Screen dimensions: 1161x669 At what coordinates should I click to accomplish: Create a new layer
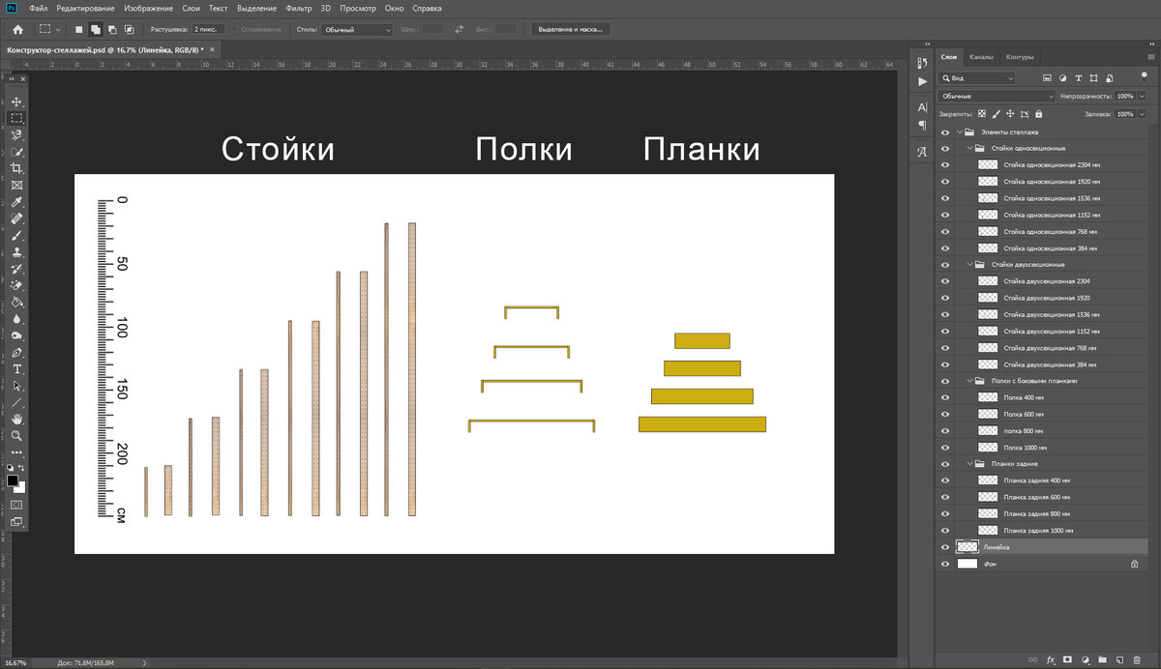pyautogui.click(x=1119, y=660)
